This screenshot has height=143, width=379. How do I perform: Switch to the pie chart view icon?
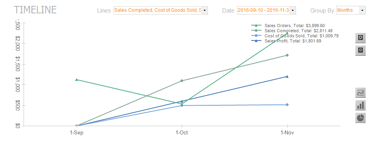click(361, 117)
